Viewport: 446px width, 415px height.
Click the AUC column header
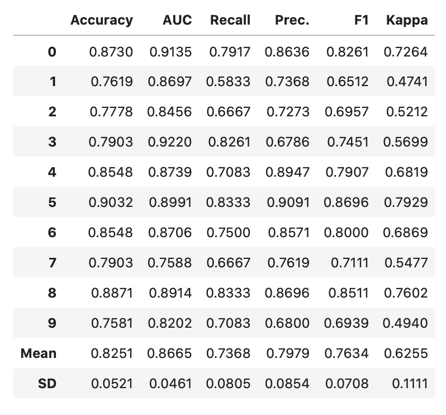(177, 21)
